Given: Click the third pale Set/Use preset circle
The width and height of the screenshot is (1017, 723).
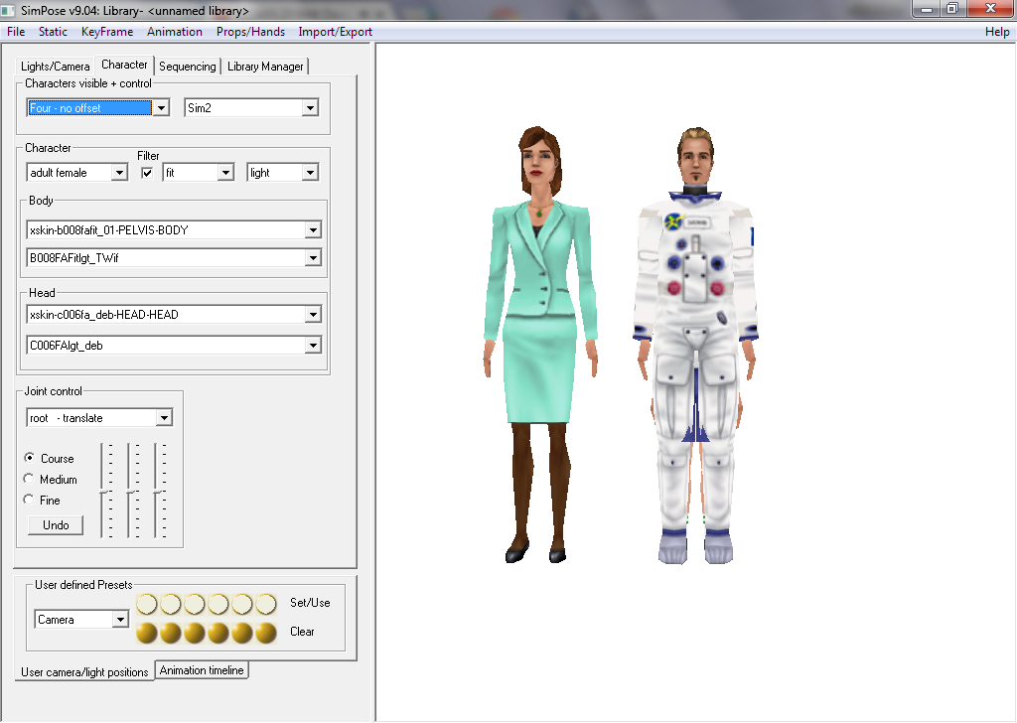Looking at the screenshot, I should (195, 604).
